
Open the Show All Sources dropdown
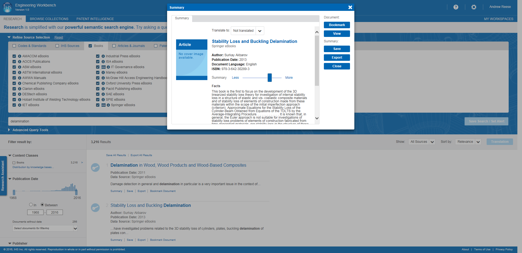point(422,142)
